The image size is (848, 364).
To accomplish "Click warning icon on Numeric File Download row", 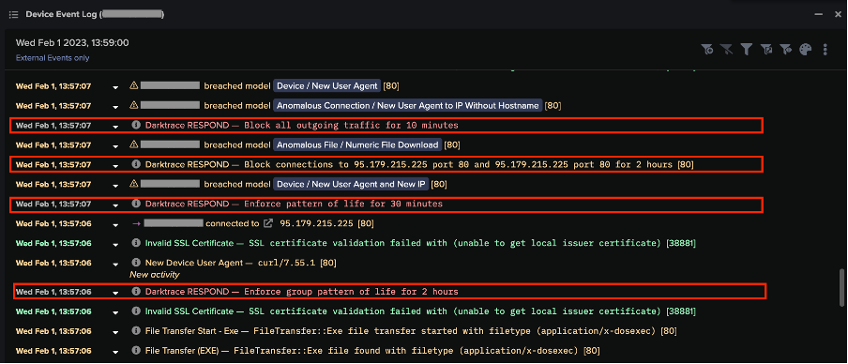I will (134, 144).
